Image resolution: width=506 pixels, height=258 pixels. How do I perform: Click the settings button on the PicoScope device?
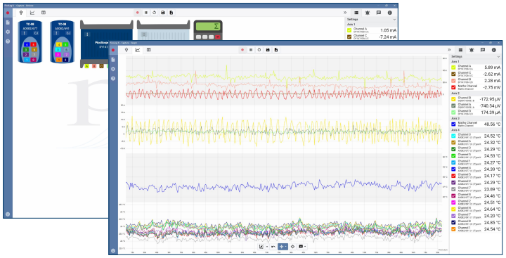click(87, 34)
